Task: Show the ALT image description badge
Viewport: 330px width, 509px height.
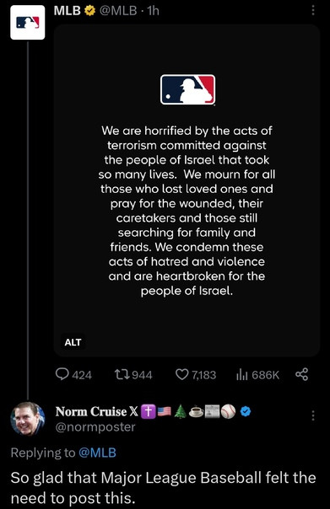Action: click(73, 342)
